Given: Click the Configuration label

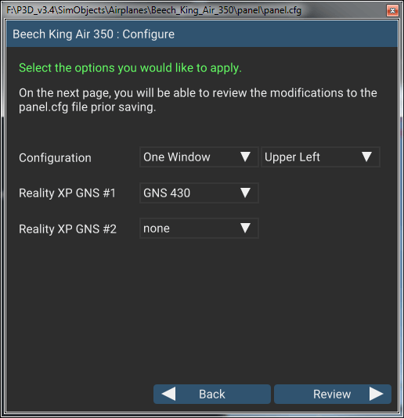Looking at the screenshot, I should click(x=56, y=158).
